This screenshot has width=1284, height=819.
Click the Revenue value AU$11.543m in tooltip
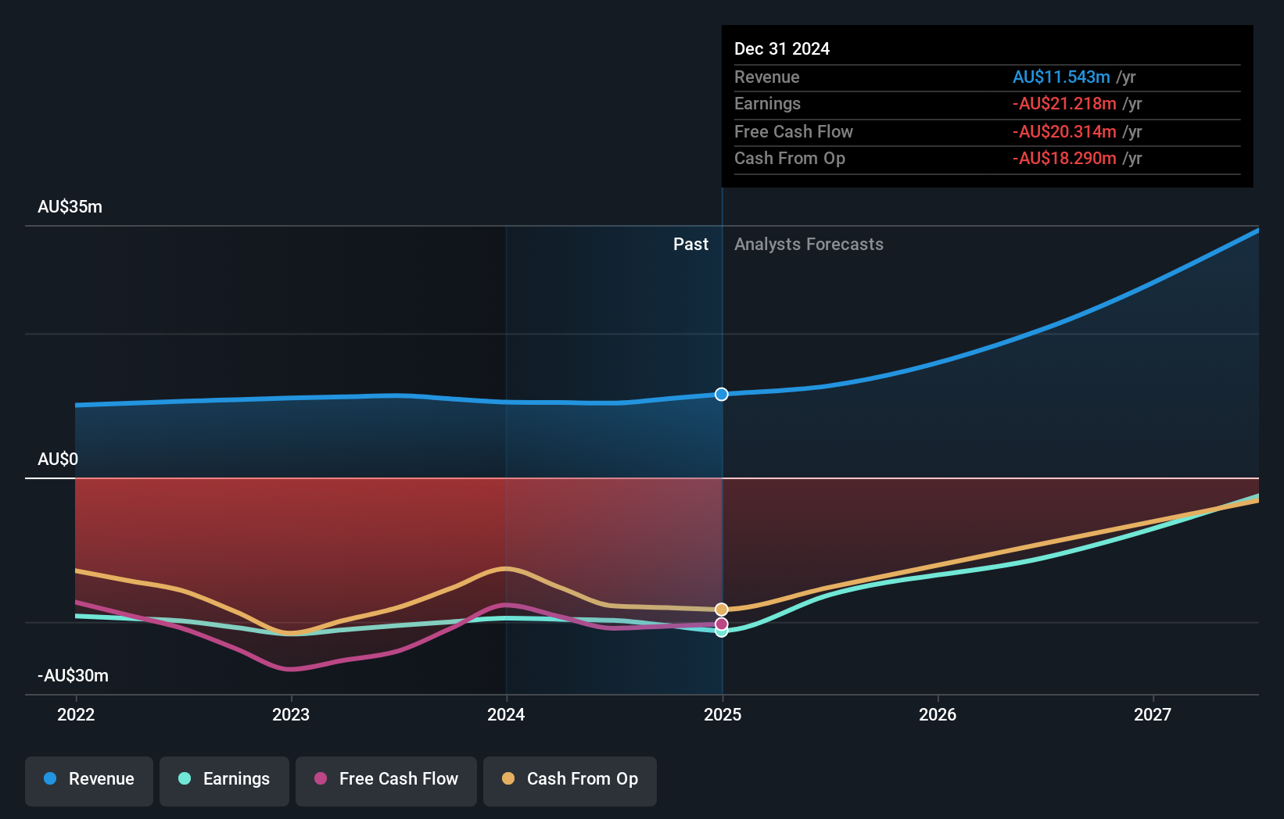(1063, 77)
